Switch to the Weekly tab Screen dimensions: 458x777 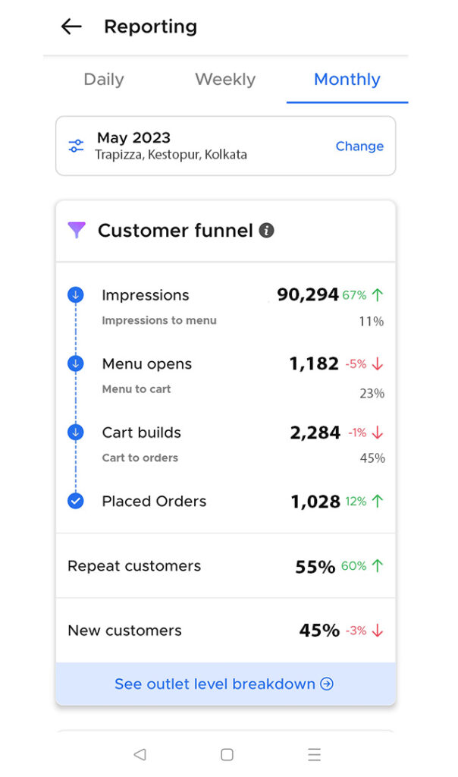click(225, 80)
